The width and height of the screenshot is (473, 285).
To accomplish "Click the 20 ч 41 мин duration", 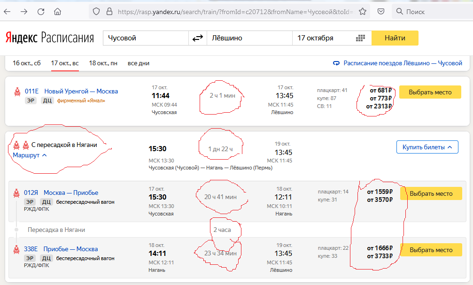I will pos(220,197).
